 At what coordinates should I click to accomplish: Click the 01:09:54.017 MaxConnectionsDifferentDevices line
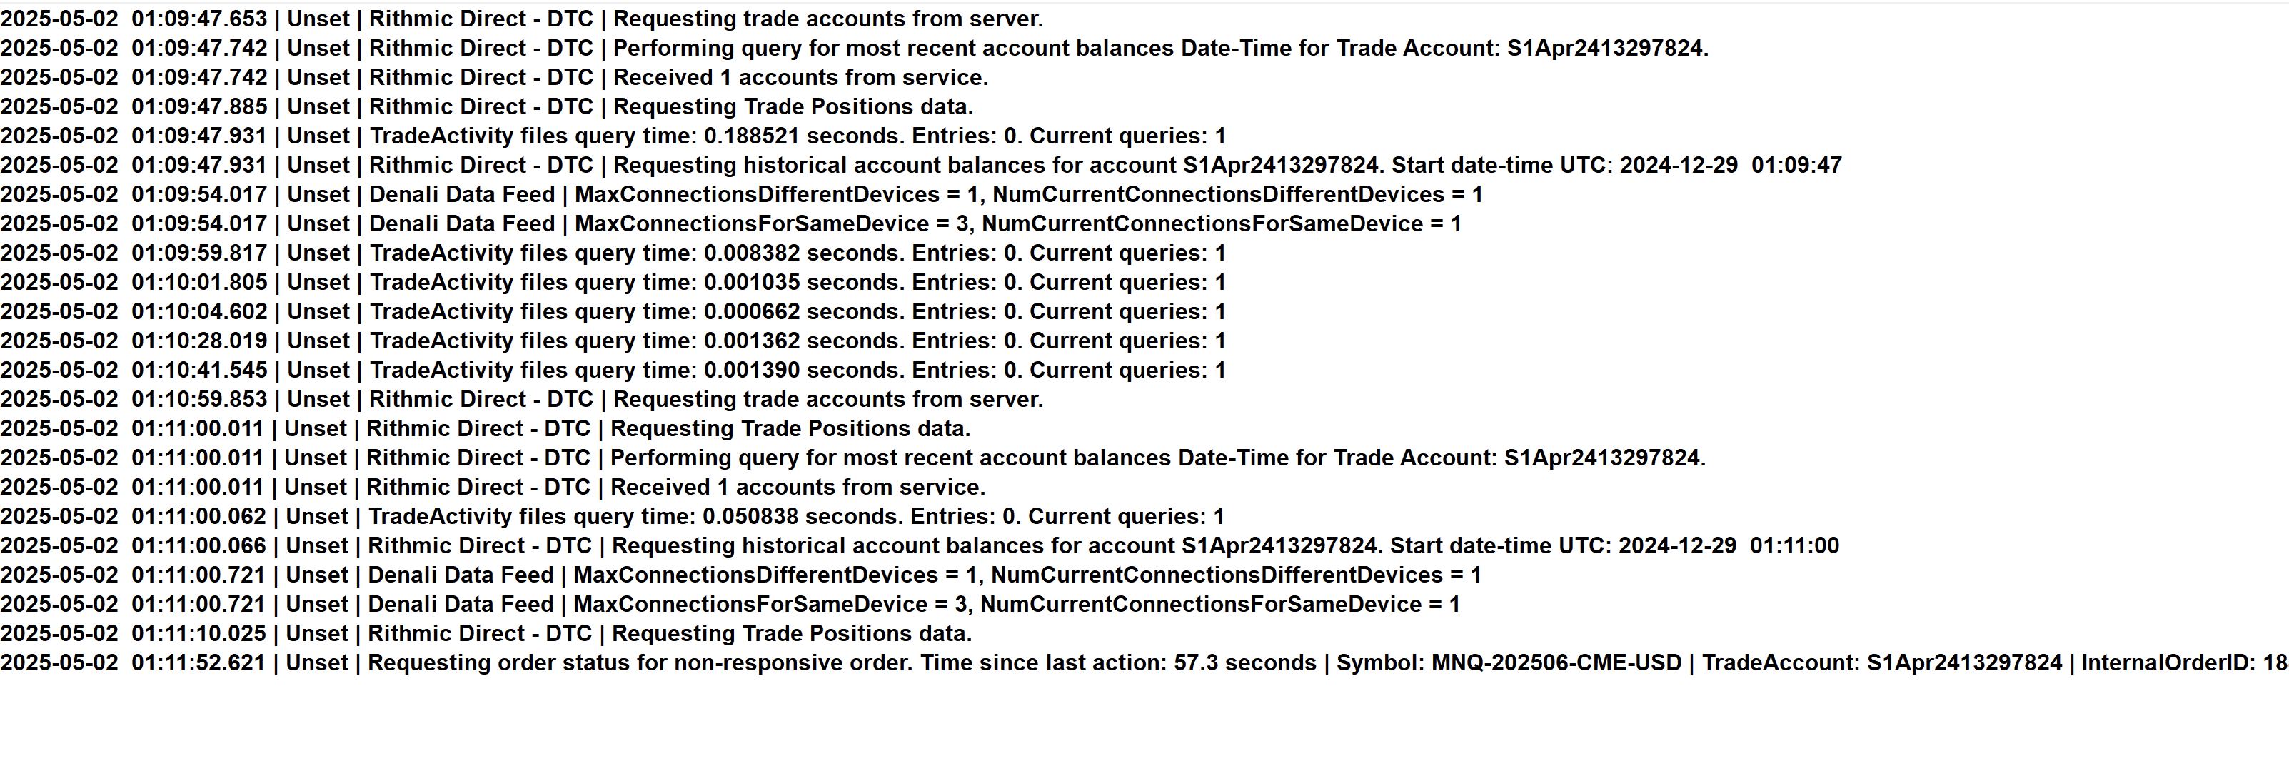741,194
